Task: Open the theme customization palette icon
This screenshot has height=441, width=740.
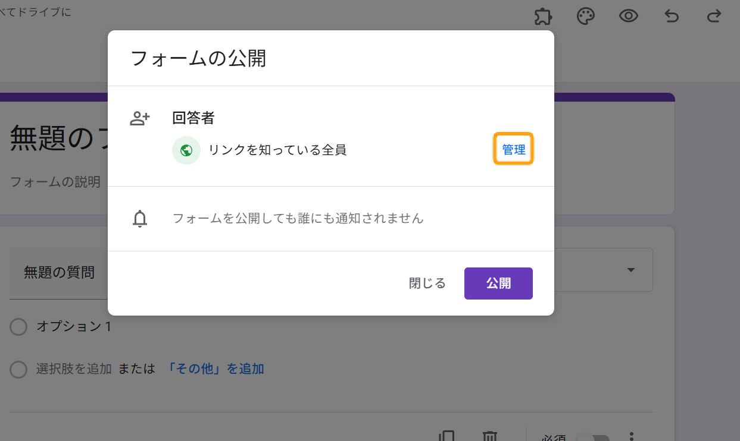Action: [586, 16]
